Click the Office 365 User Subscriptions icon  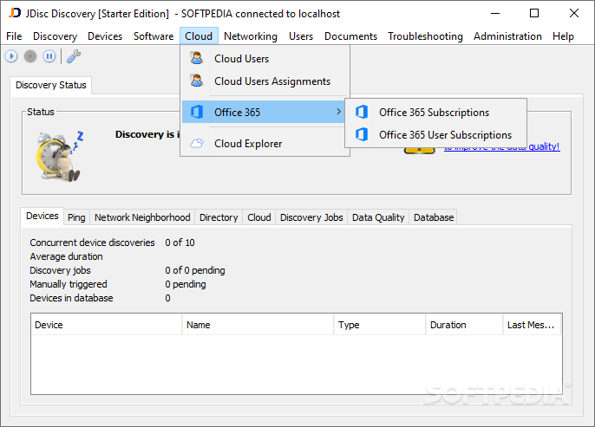(362, 134)
